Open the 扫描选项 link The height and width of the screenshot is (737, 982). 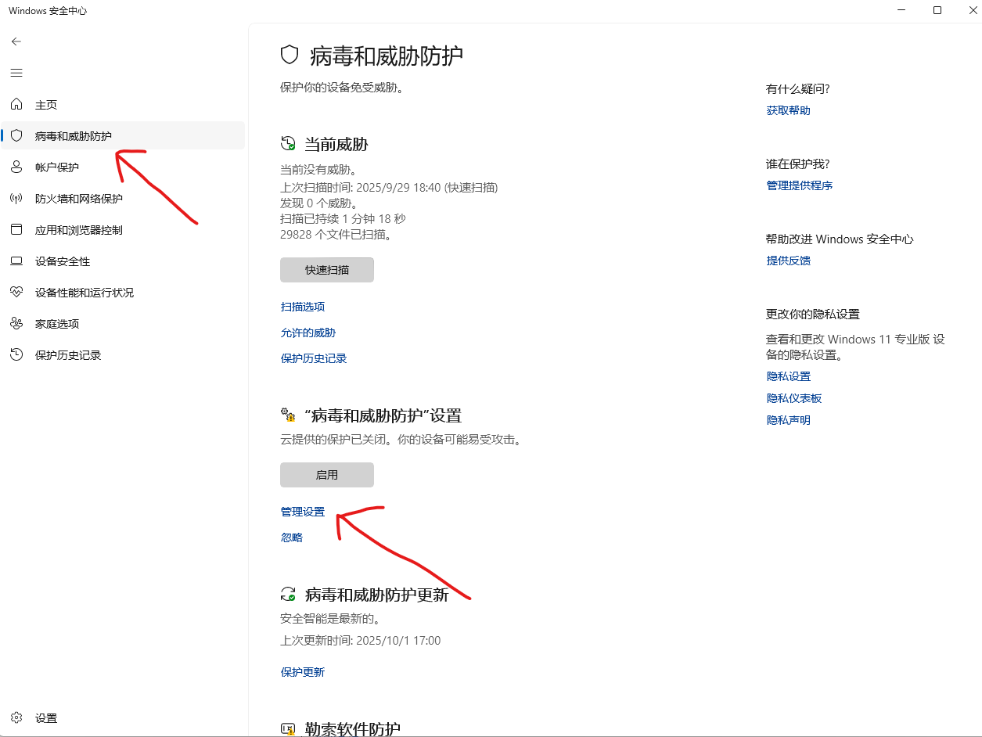pos(303,307)
